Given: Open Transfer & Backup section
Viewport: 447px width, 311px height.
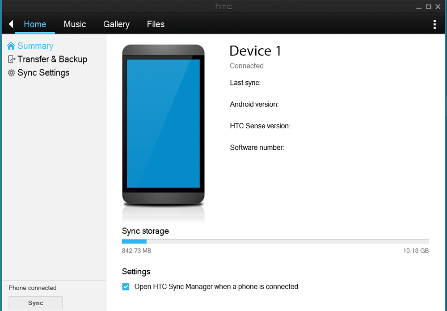Looking at the screenshot, I should (x=52, y=59).
